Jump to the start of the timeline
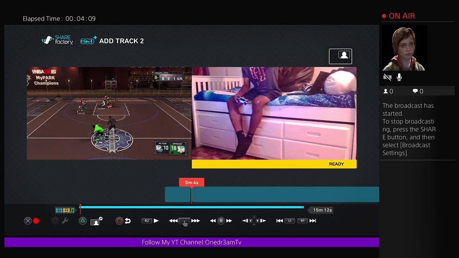The width and height of the screenshot is (459, 258). 279,221
